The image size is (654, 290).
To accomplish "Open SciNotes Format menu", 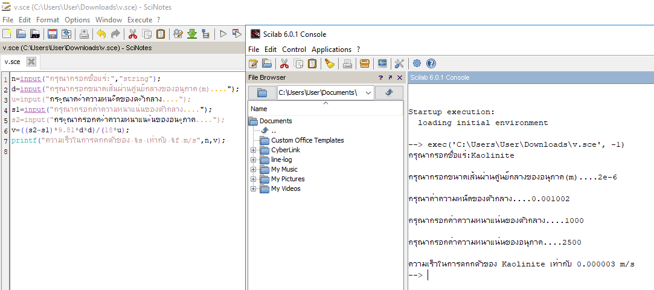I will pos(48,19).
